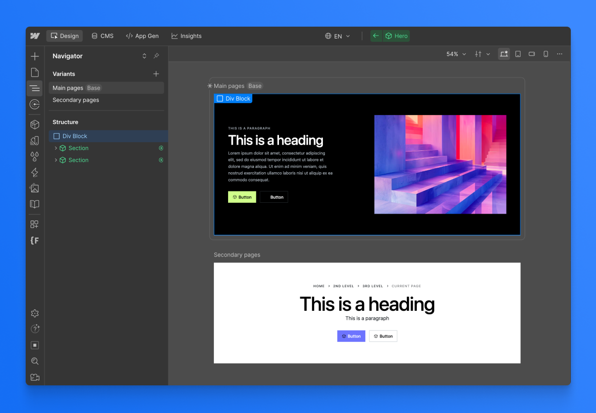Open the Apps panel
The image size is (596, 413).
[35, 224]
